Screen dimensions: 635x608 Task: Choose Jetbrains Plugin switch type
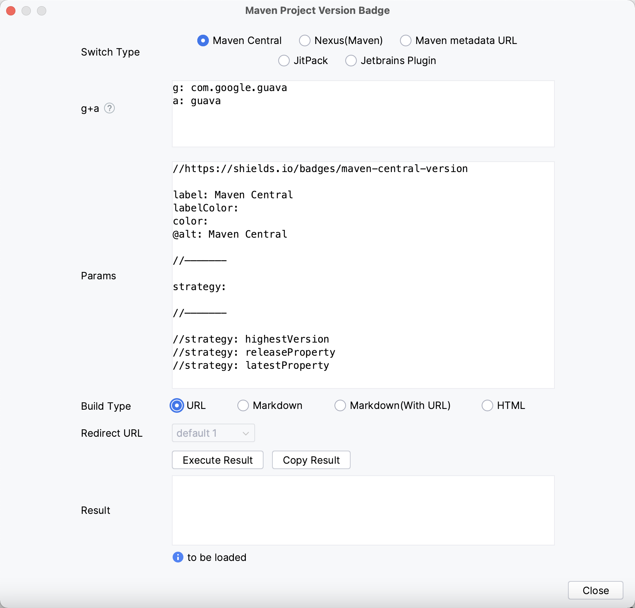pyautogui.click(x=351, y=61)
